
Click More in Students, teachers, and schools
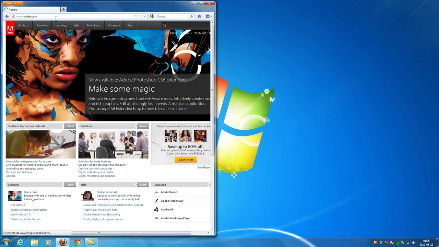pos(70,126)
